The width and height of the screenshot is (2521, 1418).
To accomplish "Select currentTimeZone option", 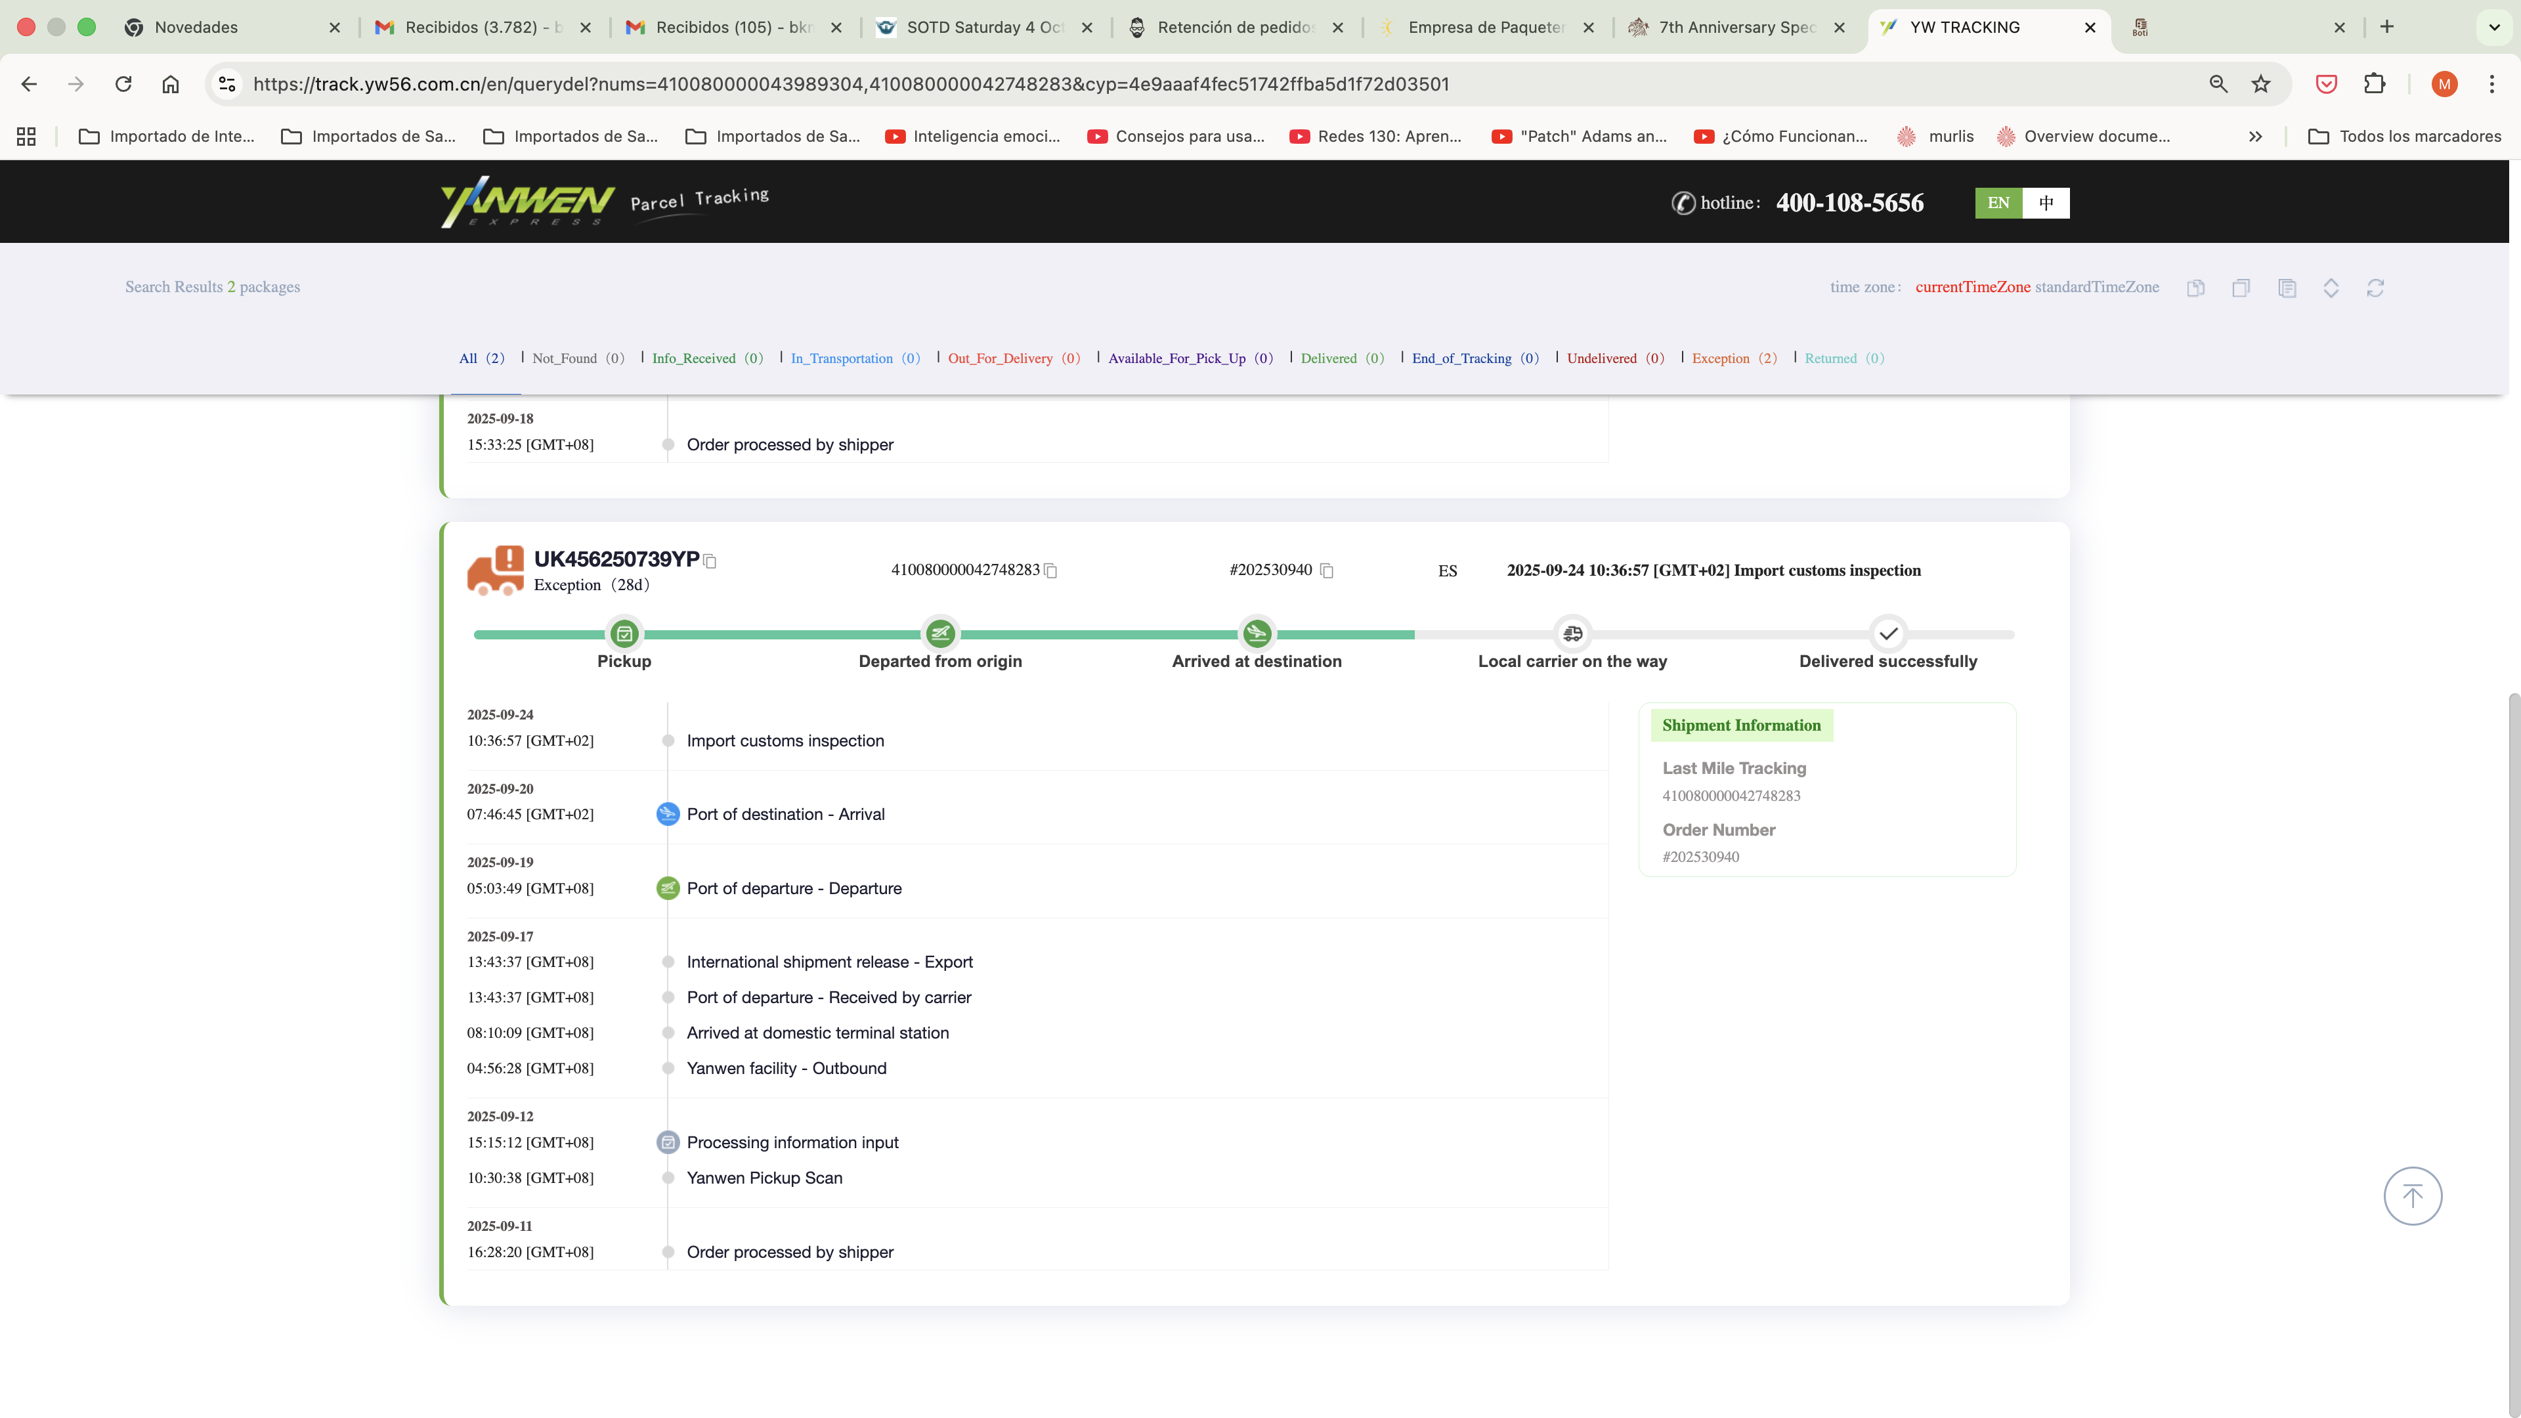I will (1972, 287).
